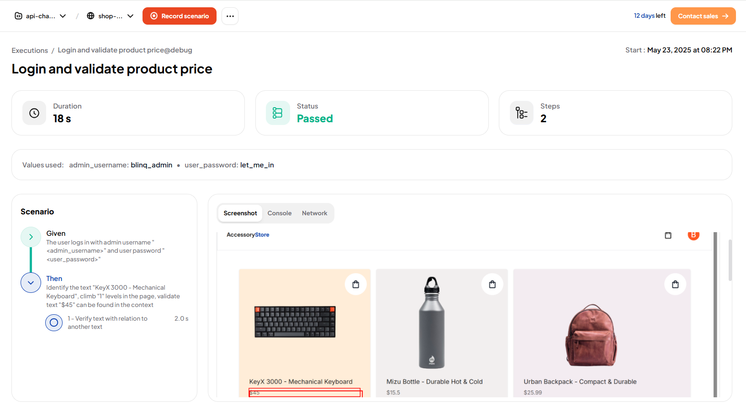The image size is (746, 416).
Task: Click the Steps tree icon
Action: tap(521, 113)
